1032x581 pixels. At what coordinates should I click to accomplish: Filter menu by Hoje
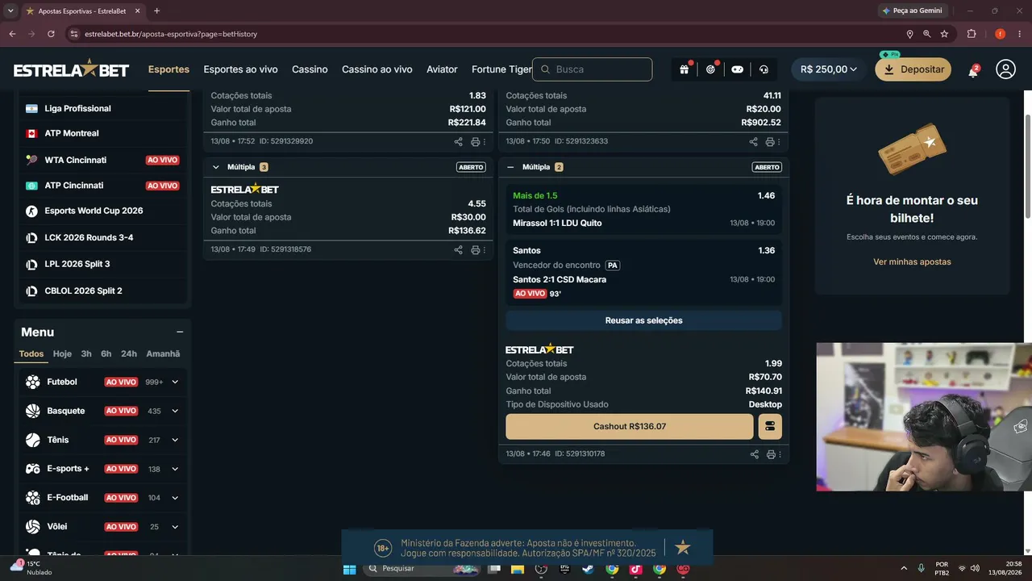point(62,353)
